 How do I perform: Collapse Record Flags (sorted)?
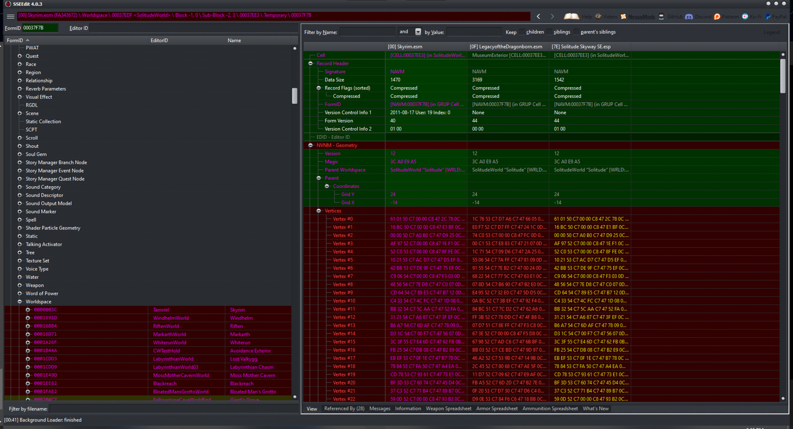point(319,88)
